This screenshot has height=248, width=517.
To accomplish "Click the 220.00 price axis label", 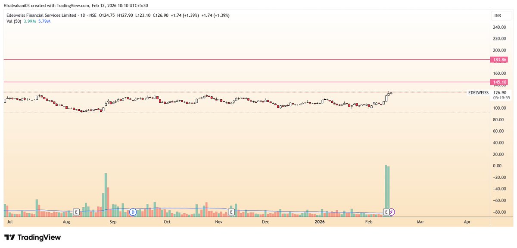I will click(499, 39).
